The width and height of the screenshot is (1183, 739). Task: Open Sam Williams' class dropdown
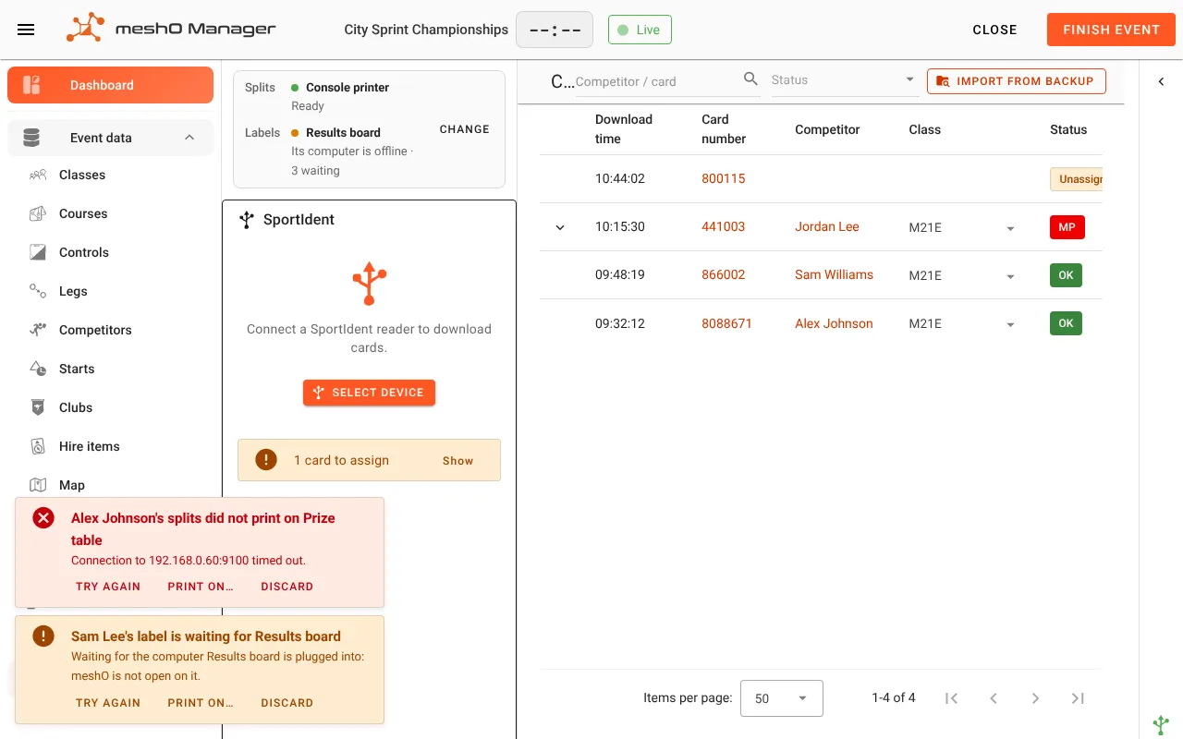point(1010,276)
